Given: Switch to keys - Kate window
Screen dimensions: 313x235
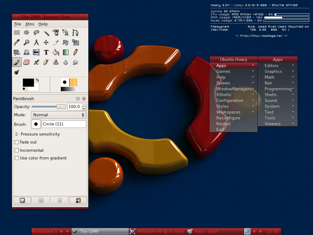Looking at the screenshot, I should pos(215,231).
